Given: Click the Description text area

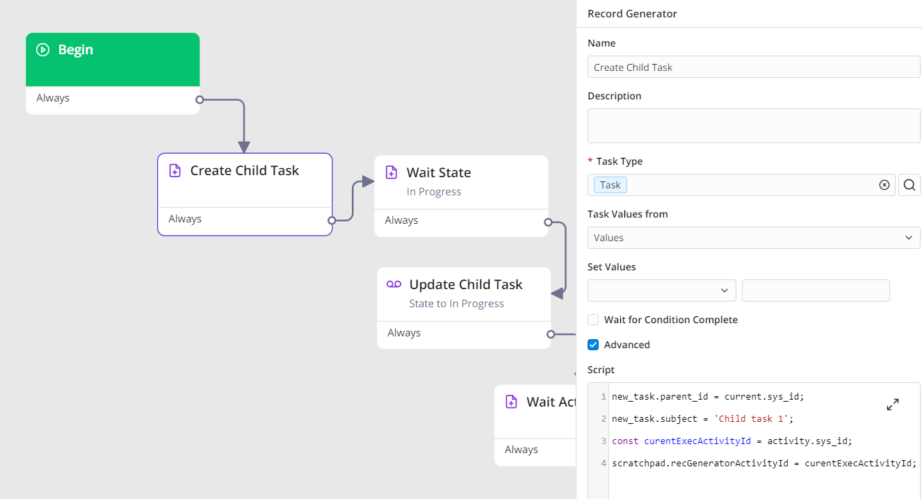Looking at the screenshot, I should (x=754, y=126).
